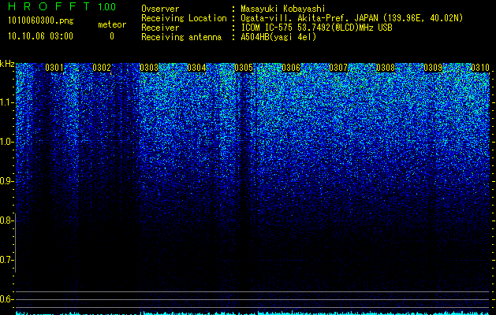Click the 0.9 frequency axis label
Image resolution: width=496 pixels, height=315 pixels.
pyautogui.click(x=6, y=181)
